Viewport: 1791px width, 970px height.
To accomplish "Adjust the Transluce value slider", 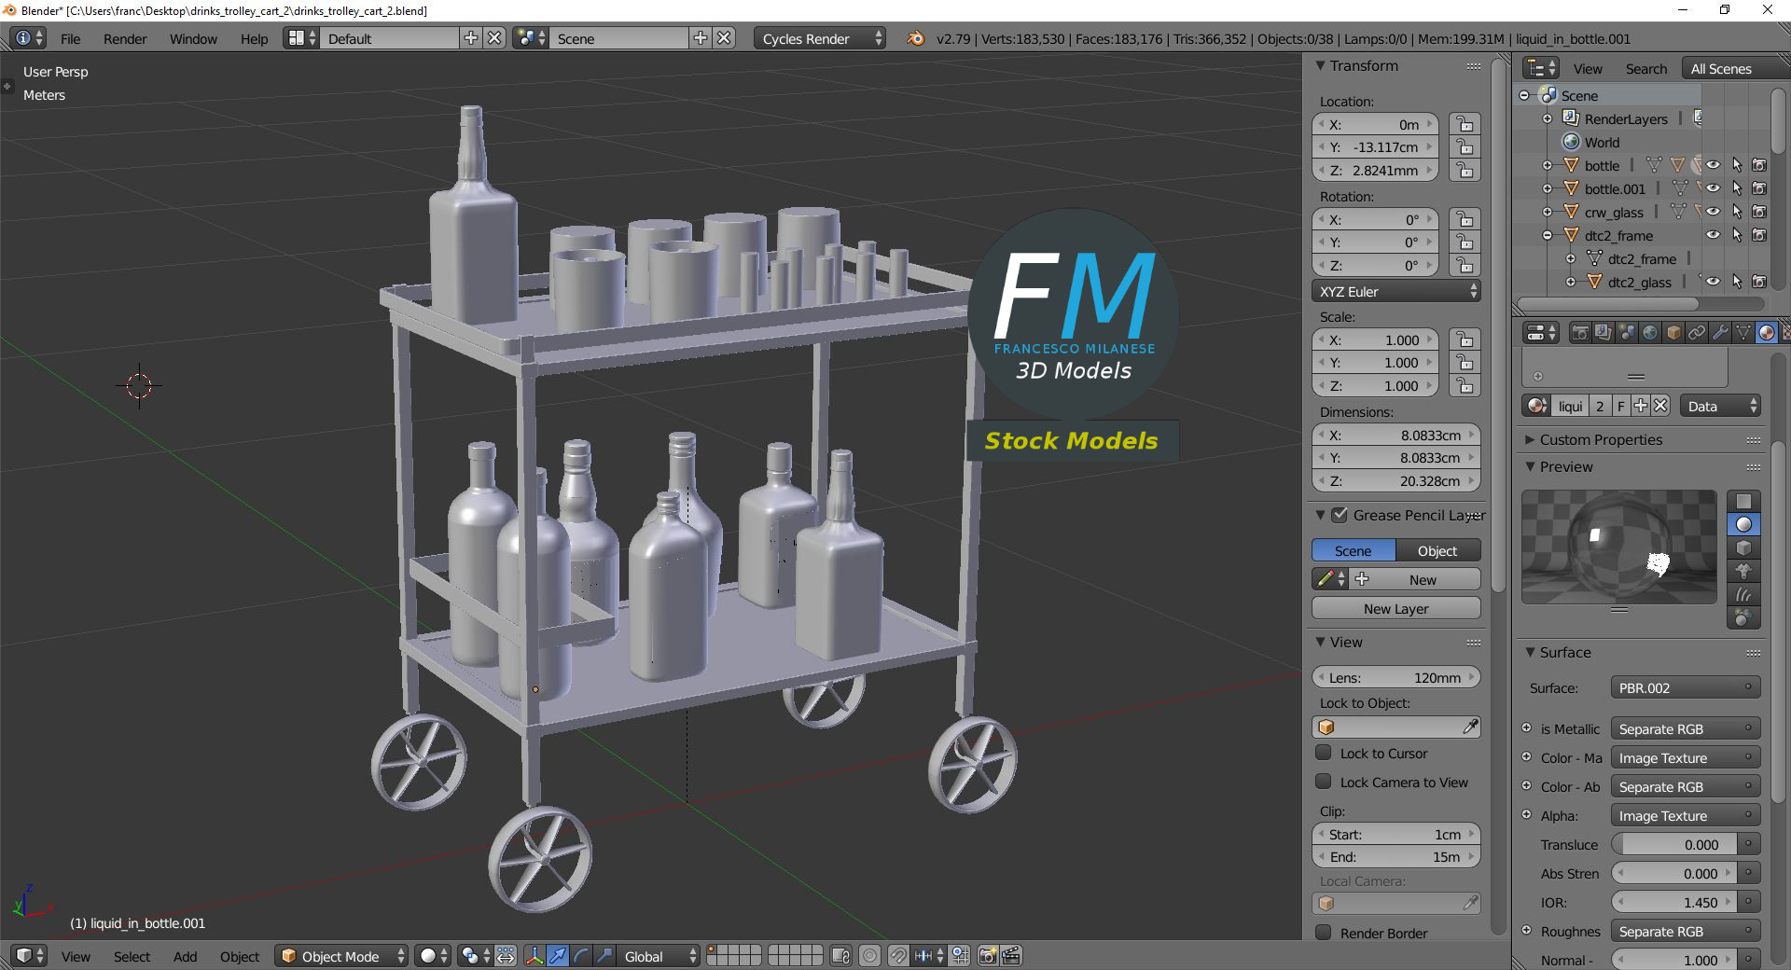I will [1675, 844].
